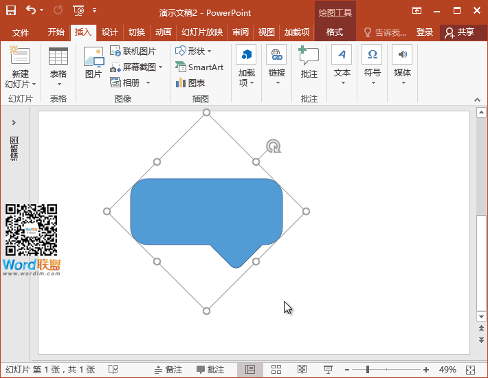Screen dimensions: 488x378
Task: Click the 告诉我 search box
Action: (x=386, y=32)
